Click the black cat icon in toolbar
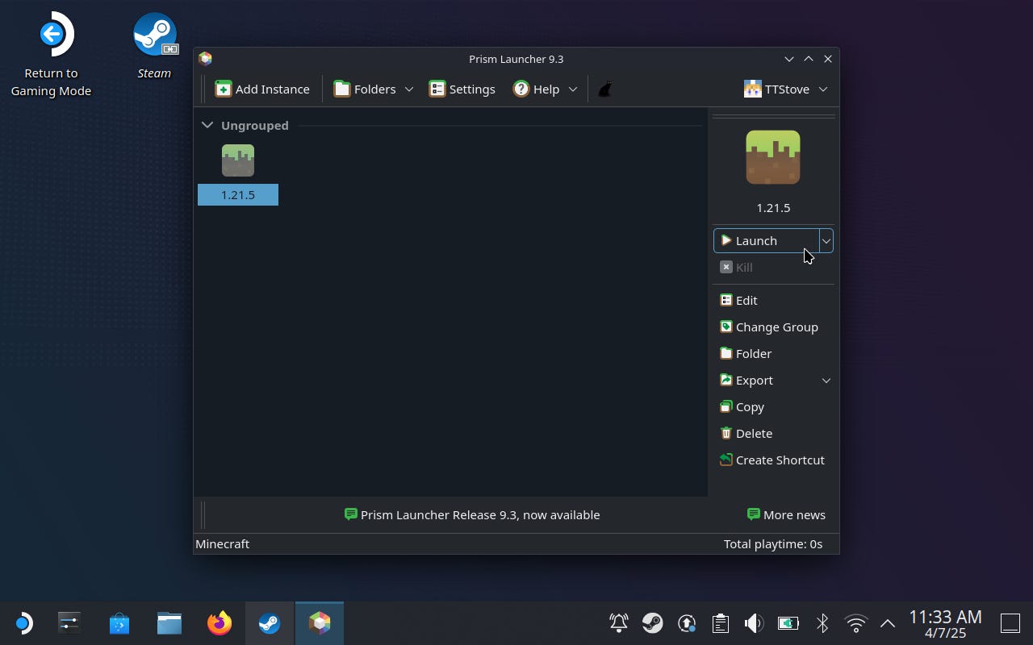The width and height of the screenshot is (1033, 645). (x=605, y=89)
